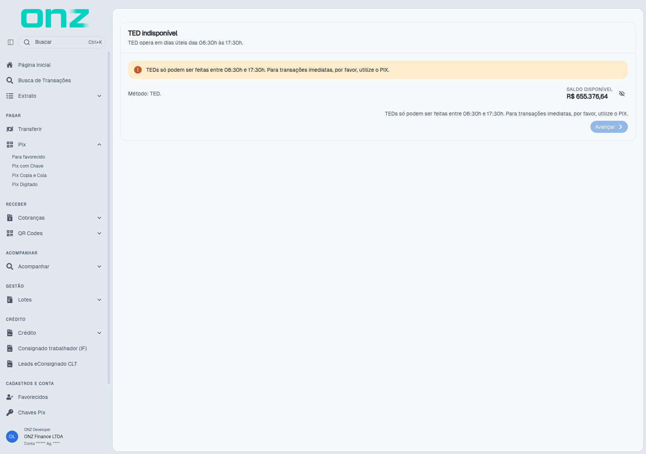The width and height of the screenshot is (646, 454).
Task: Open Consignado trabalhador (IF) link
Action: 53,348
